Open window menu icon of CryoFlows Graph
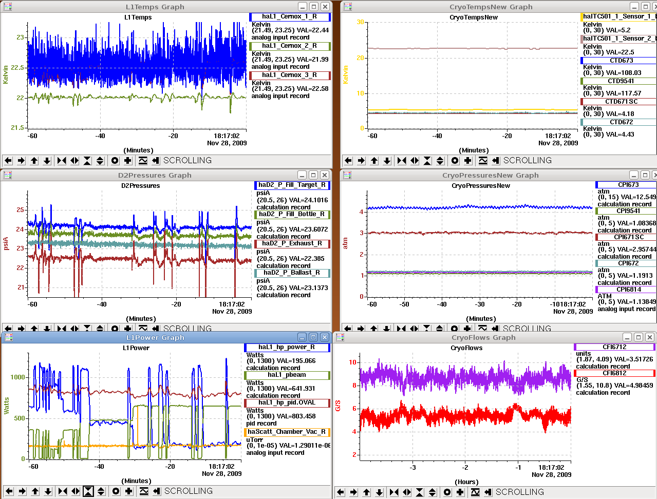The image size is (657, 499). [x=340, y=337]
